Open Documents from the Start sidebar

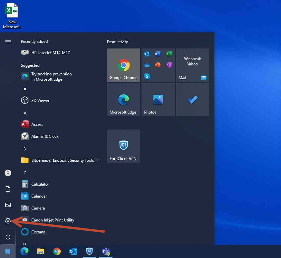coord(8,189)
